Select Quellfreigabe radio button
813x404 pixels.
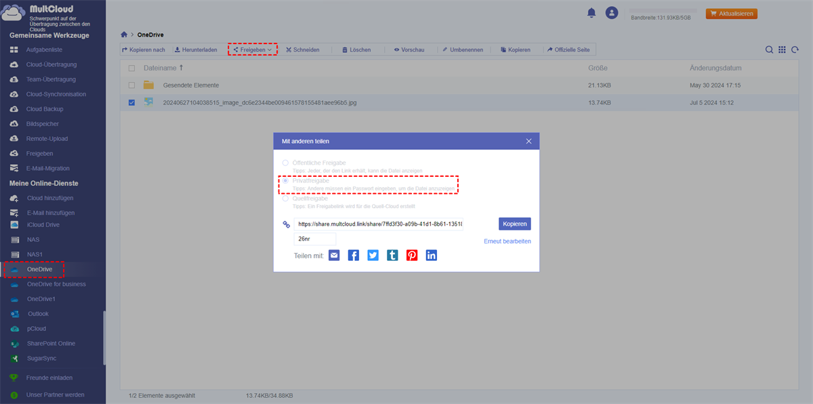pos(285,199)
